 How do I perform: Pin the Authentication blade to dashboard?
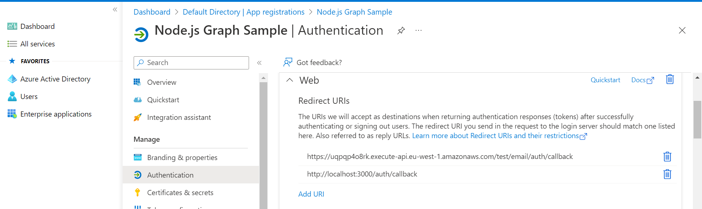click(401, 30)
